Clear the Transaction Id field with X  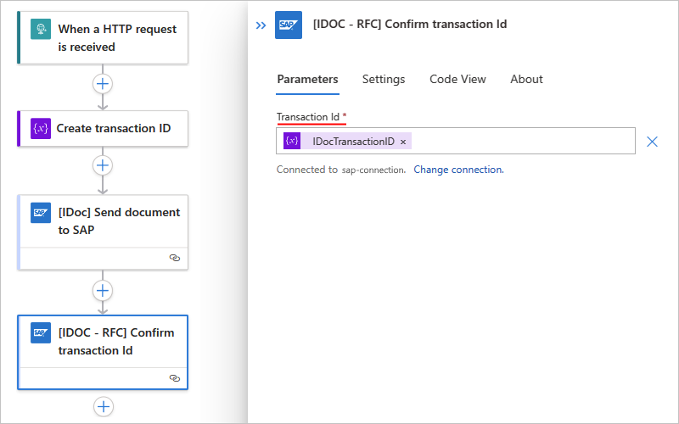(x=652, y=142)
